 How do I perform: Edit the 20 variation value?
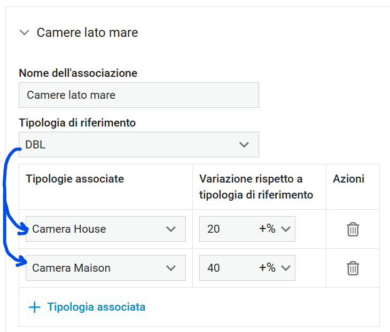pos(228,229)
